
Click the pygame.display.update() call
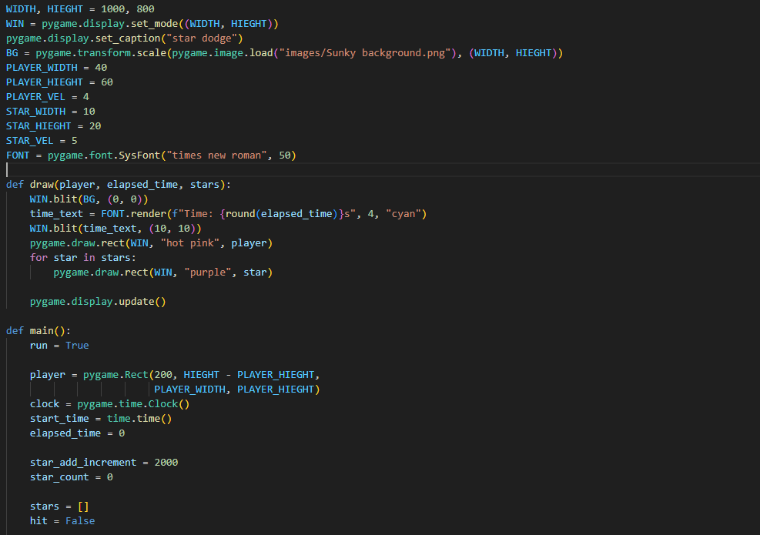[x=98, y=302]
